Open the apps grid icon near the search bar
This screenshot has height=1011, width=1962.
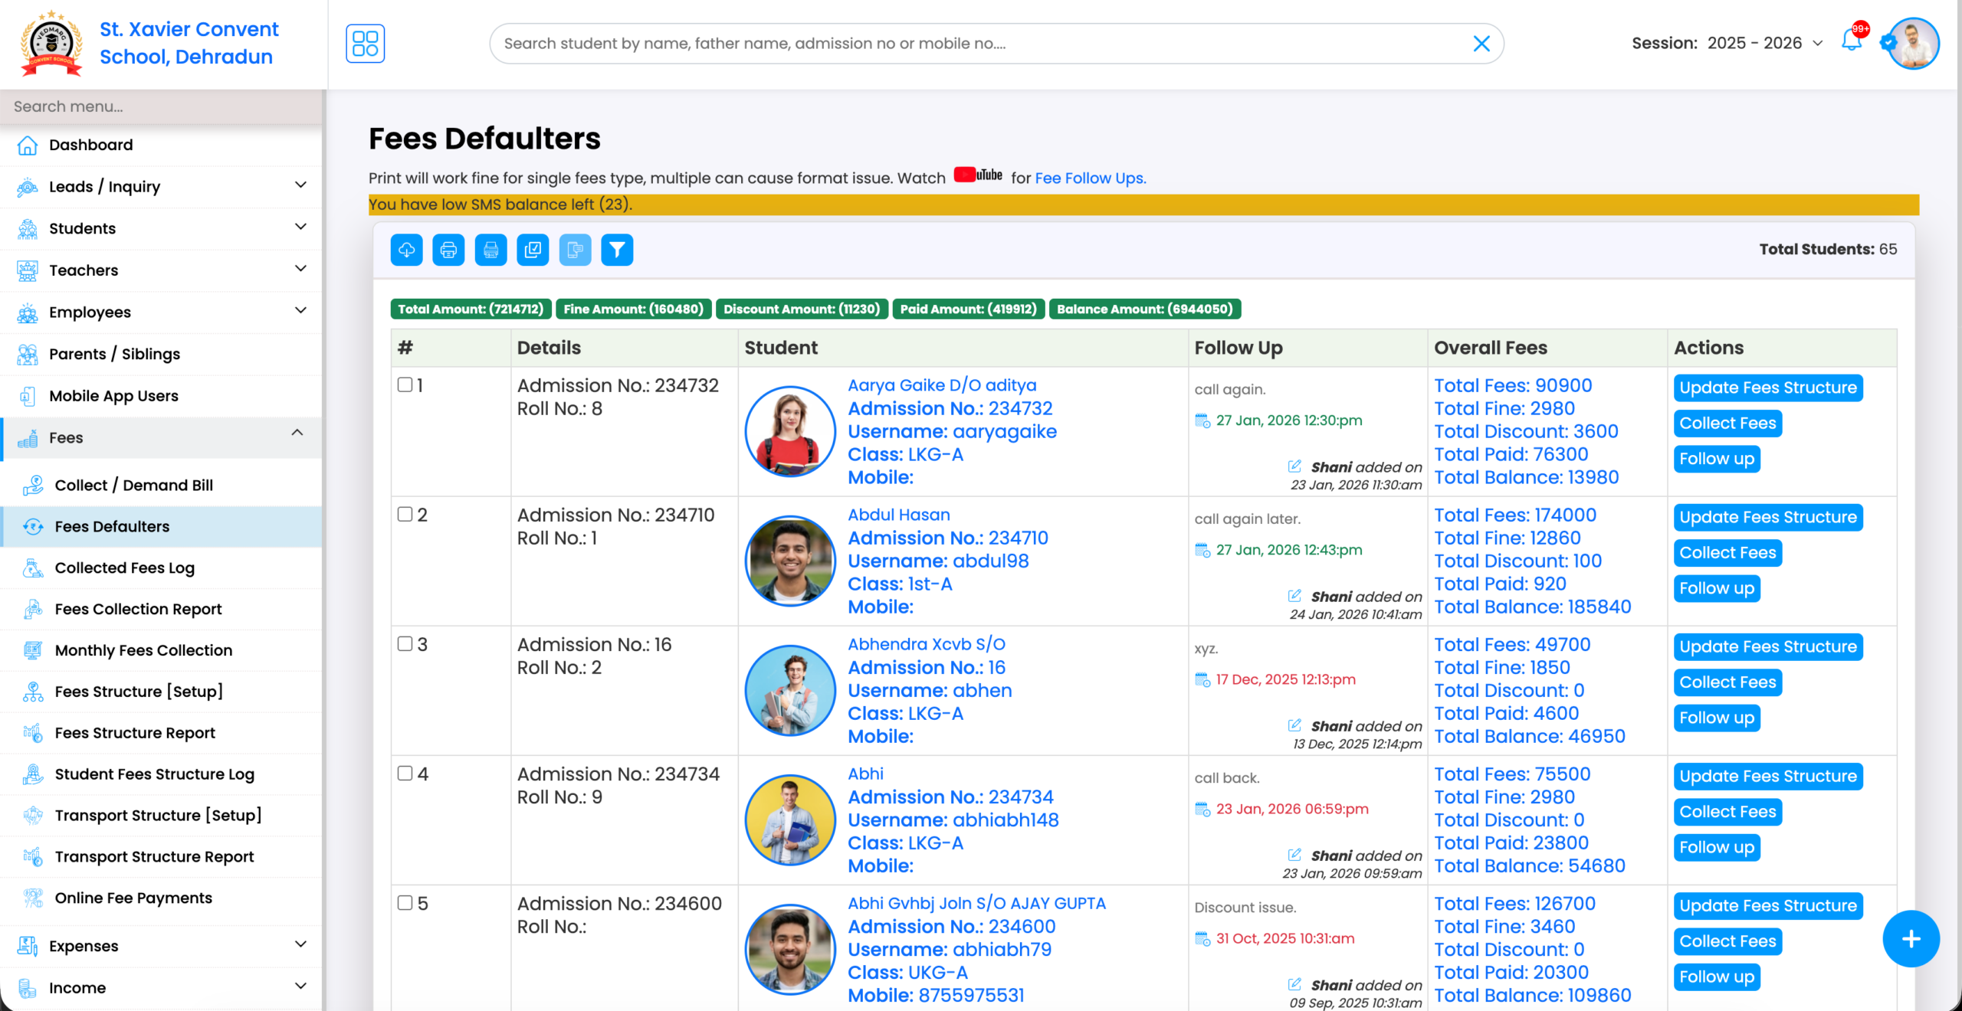(x=366, y=44)
